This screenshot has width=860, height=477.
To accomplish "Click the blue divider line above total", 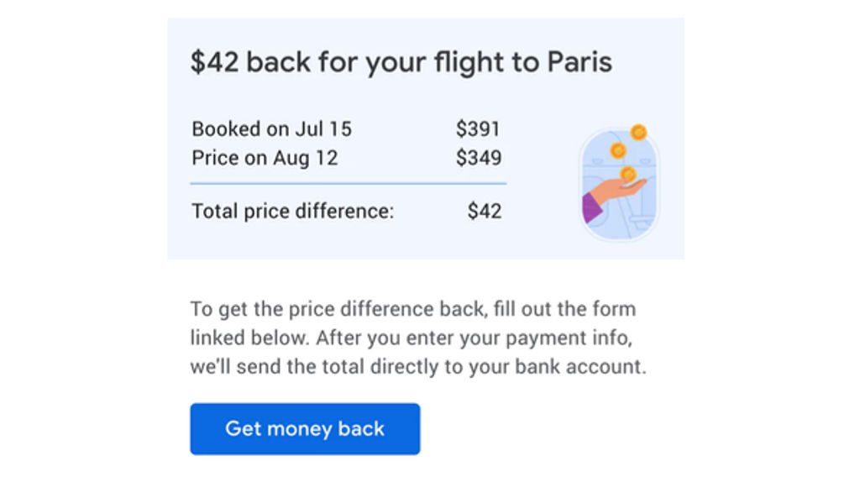I will (x=349, y=184).
